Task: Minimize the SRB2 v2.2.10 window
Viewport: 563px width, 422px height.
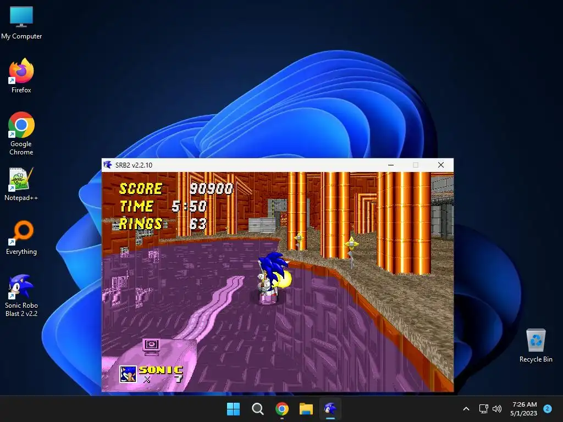Action: 391,165
